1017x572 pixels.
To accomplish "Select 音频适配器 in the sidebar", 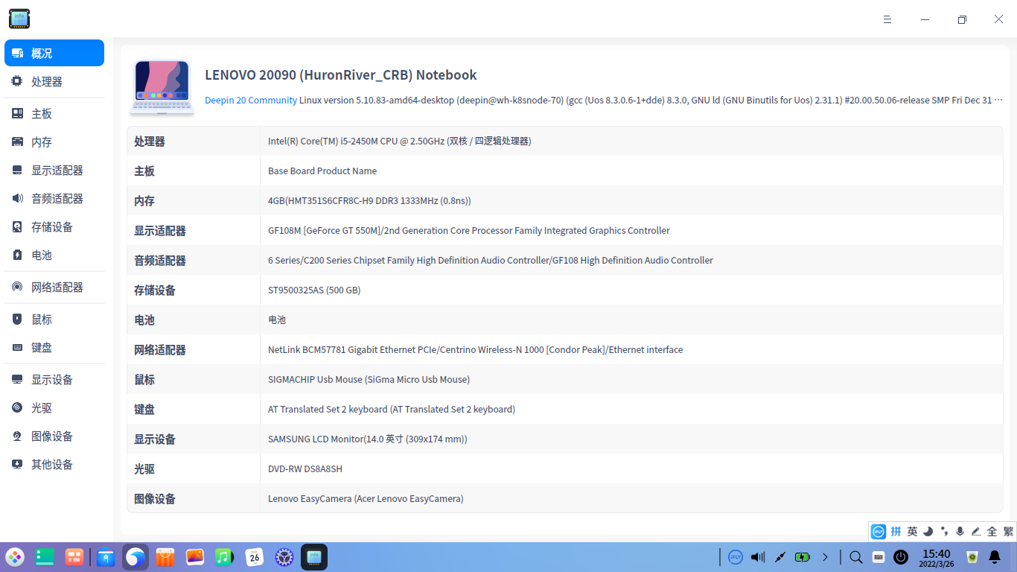I will 54,198.
